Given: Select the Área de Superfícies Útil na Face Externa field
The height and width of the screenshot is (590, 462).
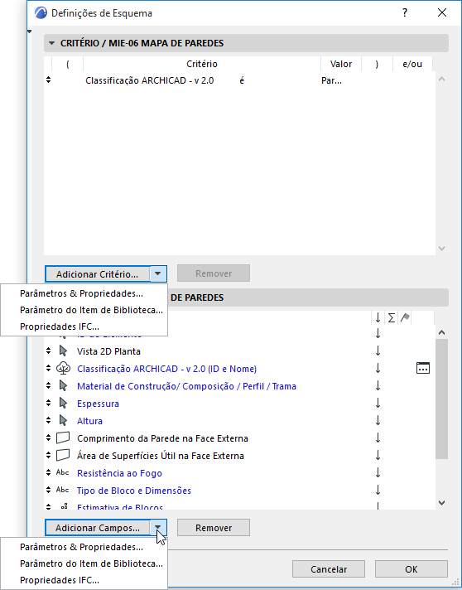Looking at the screenshot, I should tap(161, 456).
